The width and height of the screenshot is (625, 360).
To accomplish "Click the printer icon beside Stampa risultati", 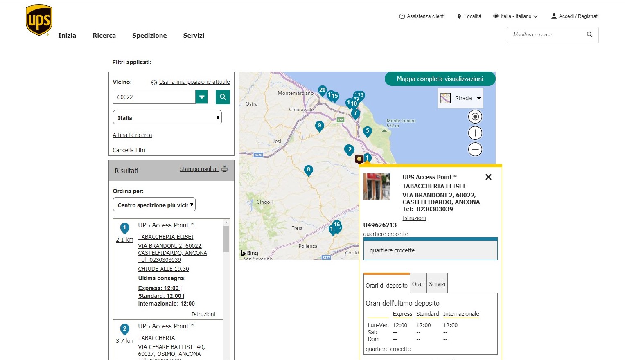I will 224,169.
